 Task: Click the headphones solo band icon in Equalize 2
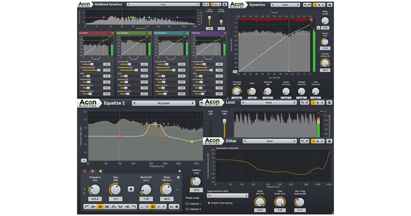tap(171, 206)
